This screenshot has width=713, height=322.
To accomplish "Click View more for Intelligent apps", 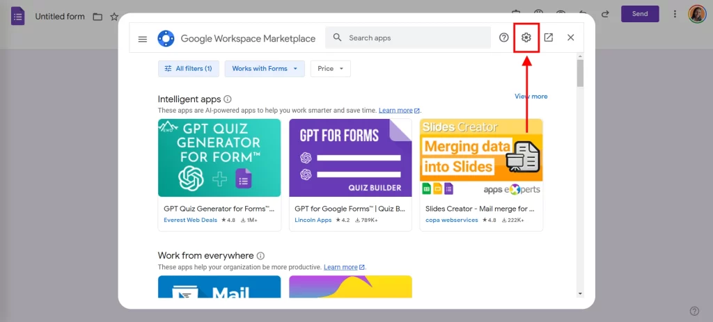I will point(531,96).
